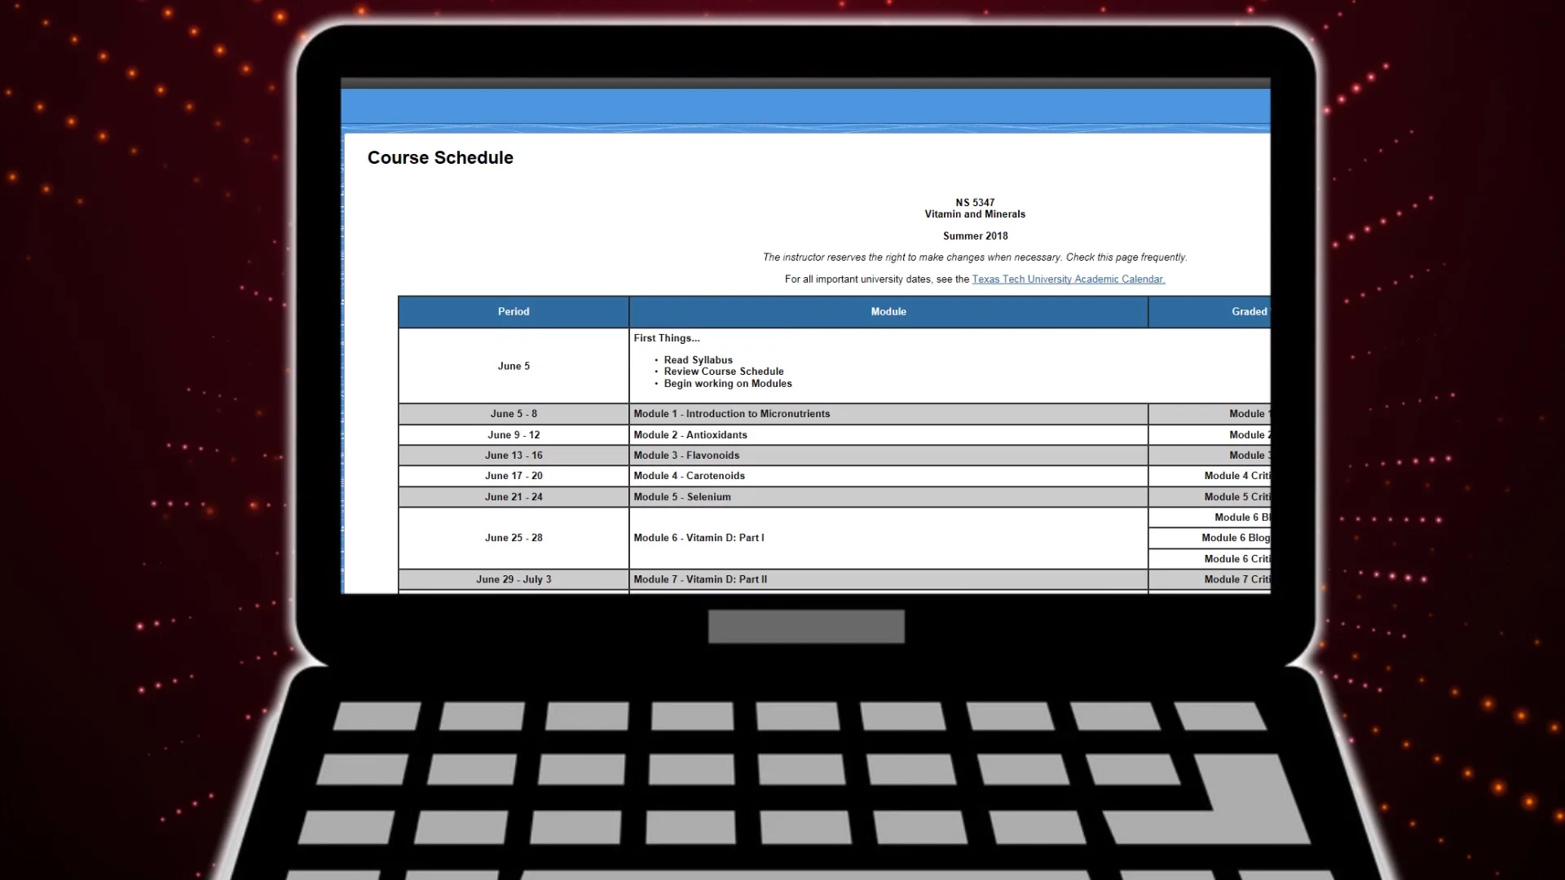Click Module 3 - Flavonoids row
This screenshot has width=1565, height=880.
click(x=686, y=455)
